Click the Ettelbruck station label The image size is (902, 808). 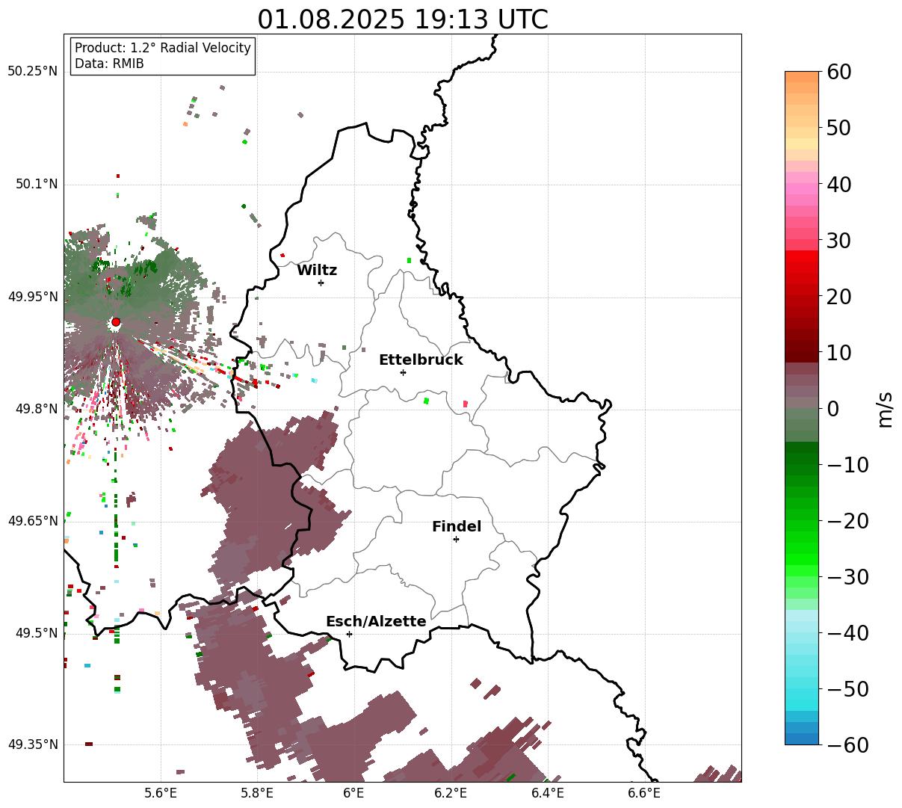(421, 360)
